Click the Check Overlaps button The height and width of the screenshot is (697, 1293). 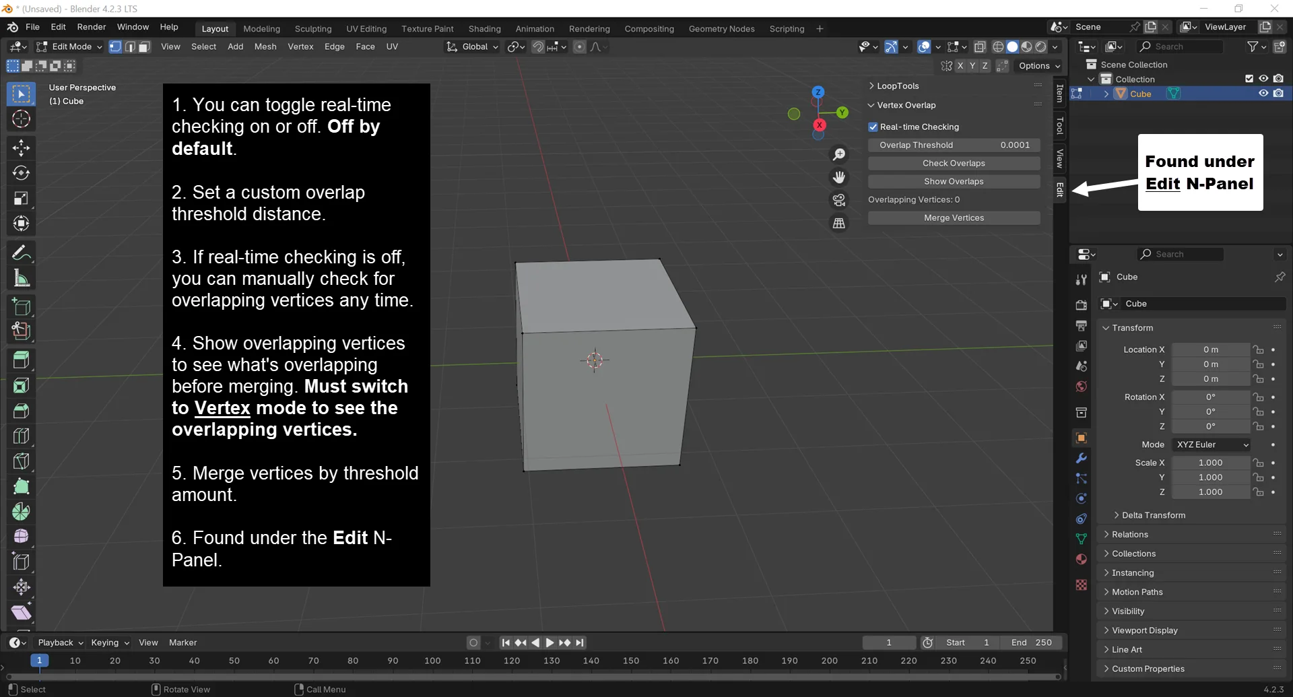click(954, 163)
